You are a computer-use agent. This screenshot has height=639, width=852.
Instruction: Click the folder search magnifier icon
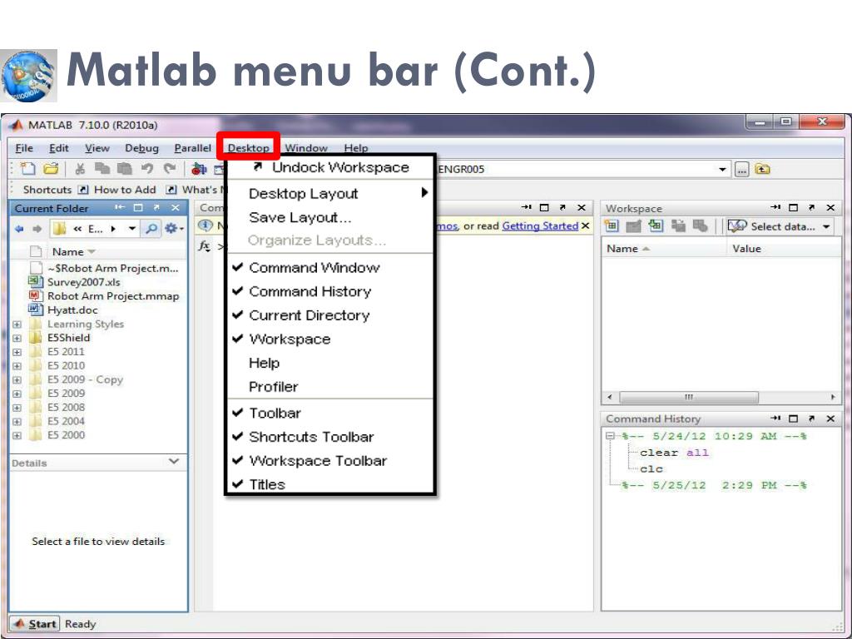pos(151,229)
